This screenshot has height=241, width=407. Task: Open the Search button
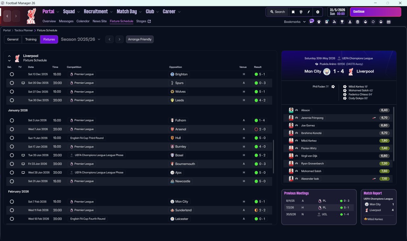278,12
